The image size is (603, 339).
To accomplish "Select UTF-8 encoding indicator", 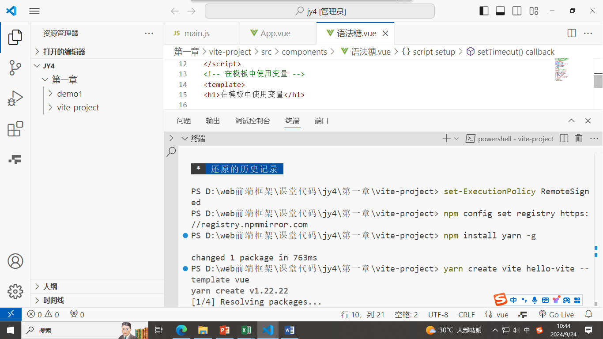I will tap(438, 314).
